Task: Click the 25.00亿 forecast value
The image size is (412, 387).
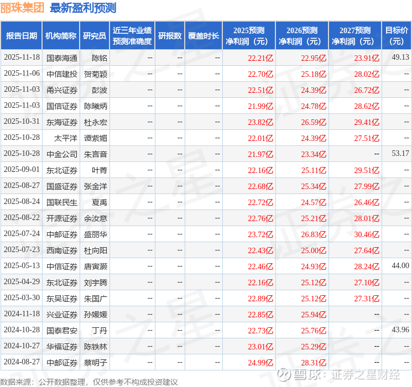Action: point(314,250)
